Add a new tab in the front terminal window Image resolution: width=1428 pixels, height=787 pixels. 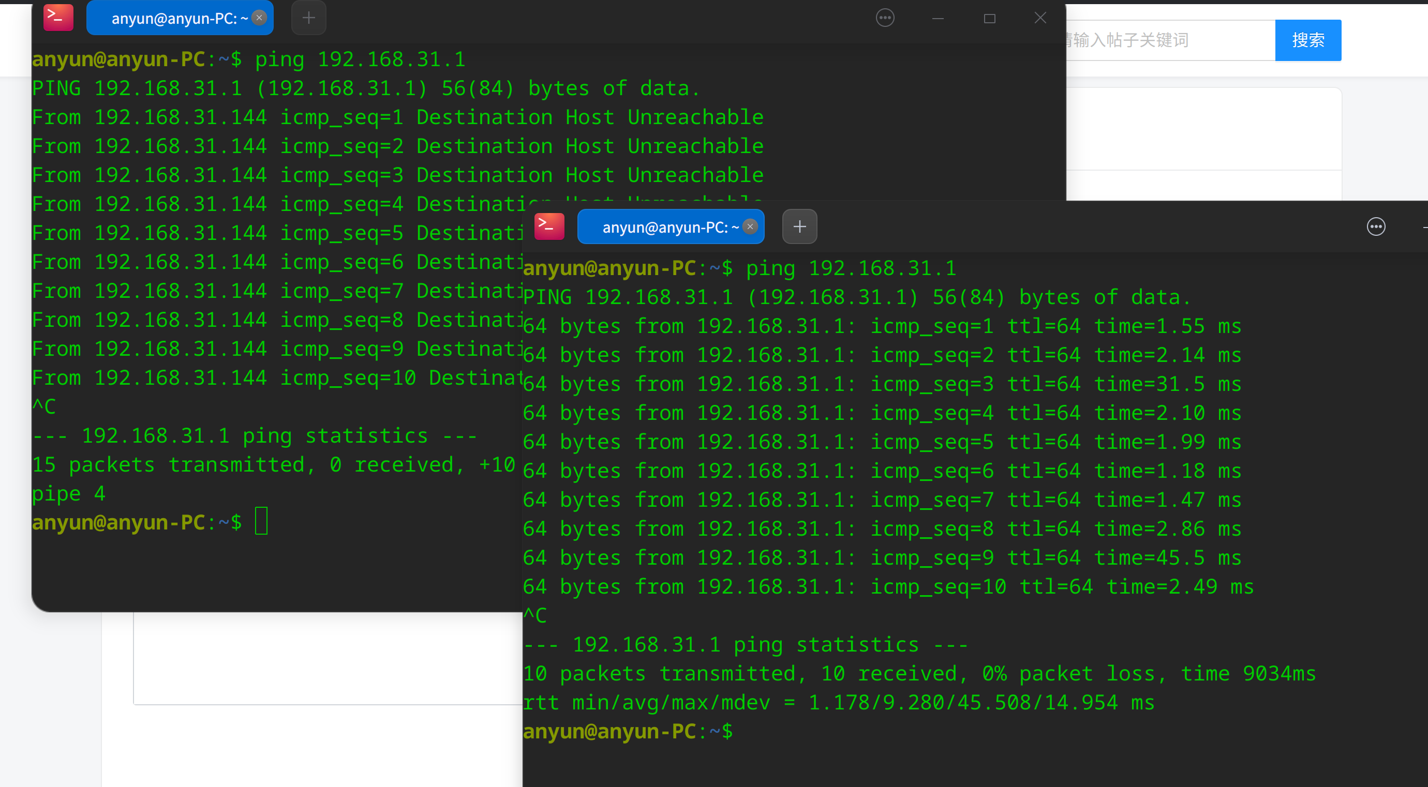click(799, 226)
